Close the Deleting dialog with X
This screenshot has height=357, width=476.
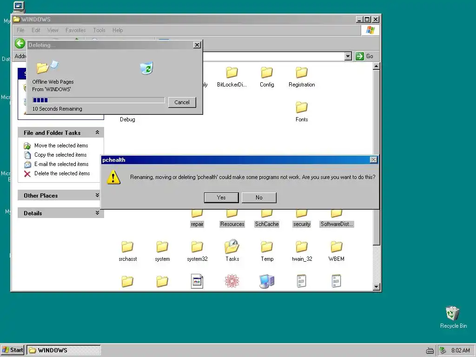(x=197, y=45)
